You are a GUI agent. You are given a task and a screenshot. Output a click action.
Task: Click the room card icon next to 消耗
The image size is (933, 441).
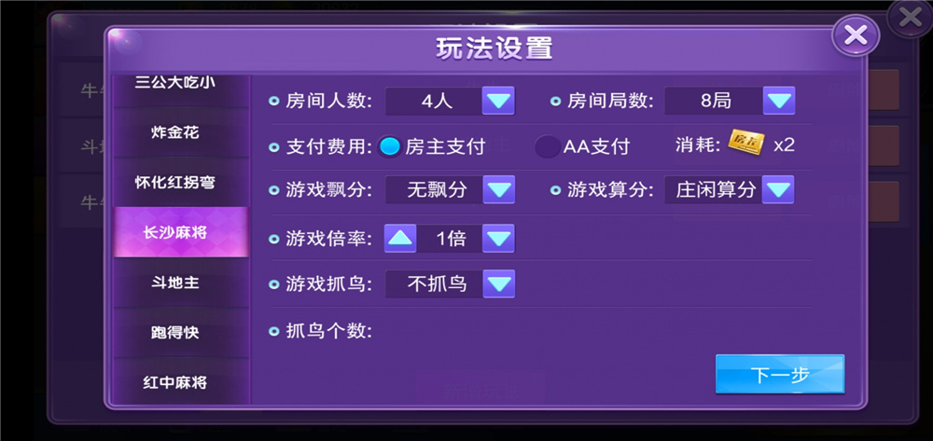tap(746, 144)
